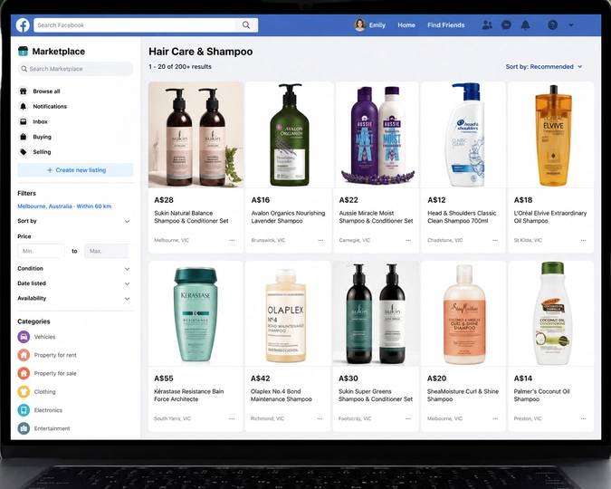Viewport: 611px width, 489px height.
Task: Select the Electronics category icon
Action: point(24,410)
